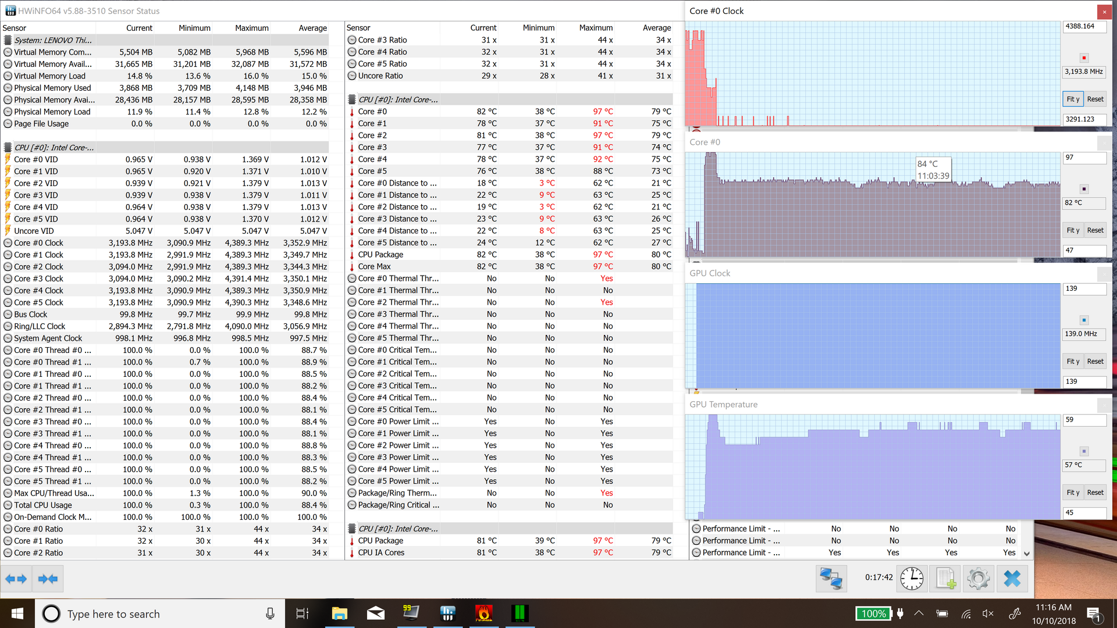Select the Core #0 Clock sensor row
Image resolution: width=1117 pixels, height=628 pixels.
click(38, 243)
